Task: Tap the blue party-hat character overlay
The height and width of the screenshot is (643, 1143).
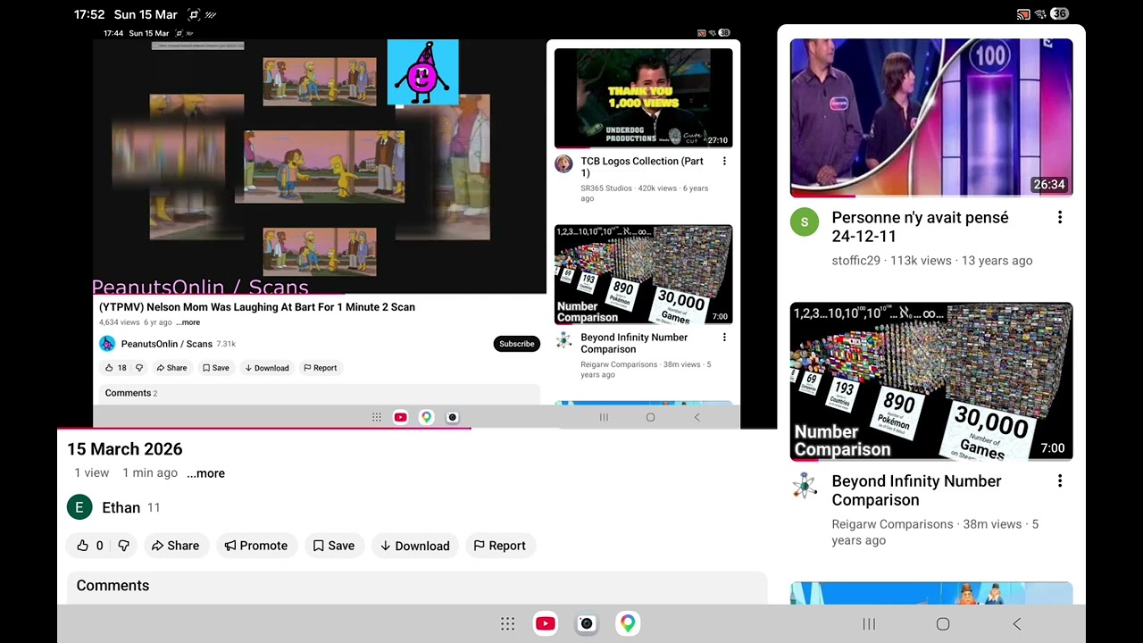Action: point(422,72)
